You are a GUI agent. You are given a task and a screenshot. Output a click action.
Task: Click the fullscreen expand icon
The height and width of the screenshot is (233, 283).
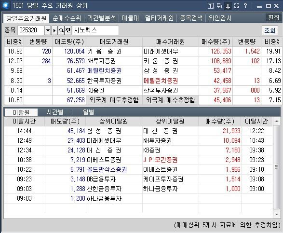click(x=237, y=6)
